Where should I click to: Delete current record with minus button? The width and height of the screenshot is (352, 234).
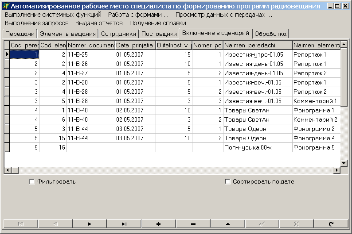[x=193, y=224]
